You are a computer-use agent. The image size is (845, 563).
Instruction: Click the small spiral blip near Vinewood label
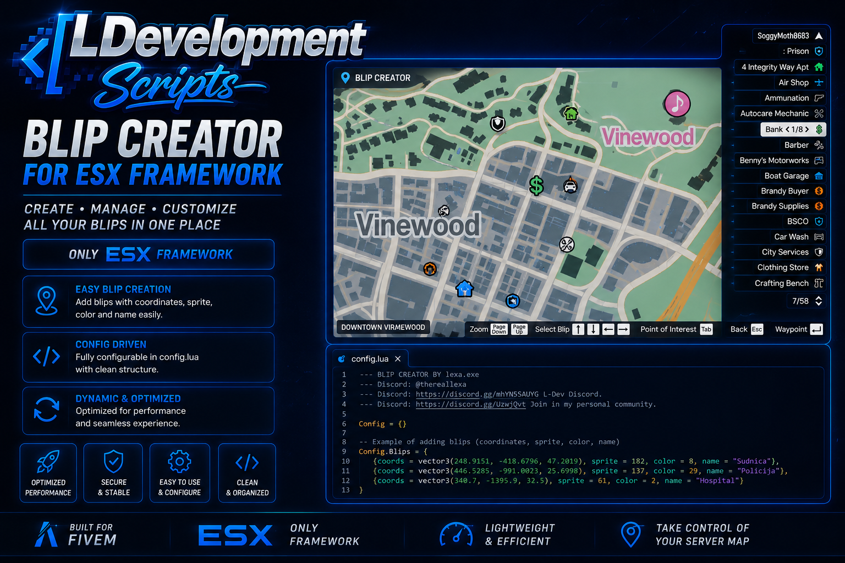coord(443,211)
